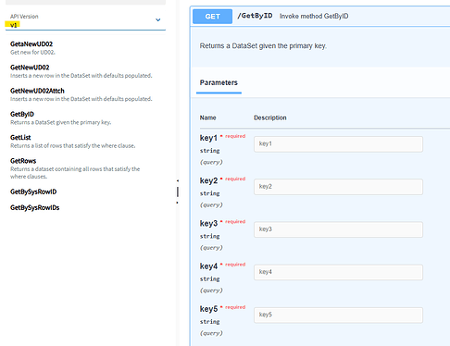The height and width of the screenshot is (346, 450).
Task: Open the GetNewUD02 method
Action: click(30, 68)
